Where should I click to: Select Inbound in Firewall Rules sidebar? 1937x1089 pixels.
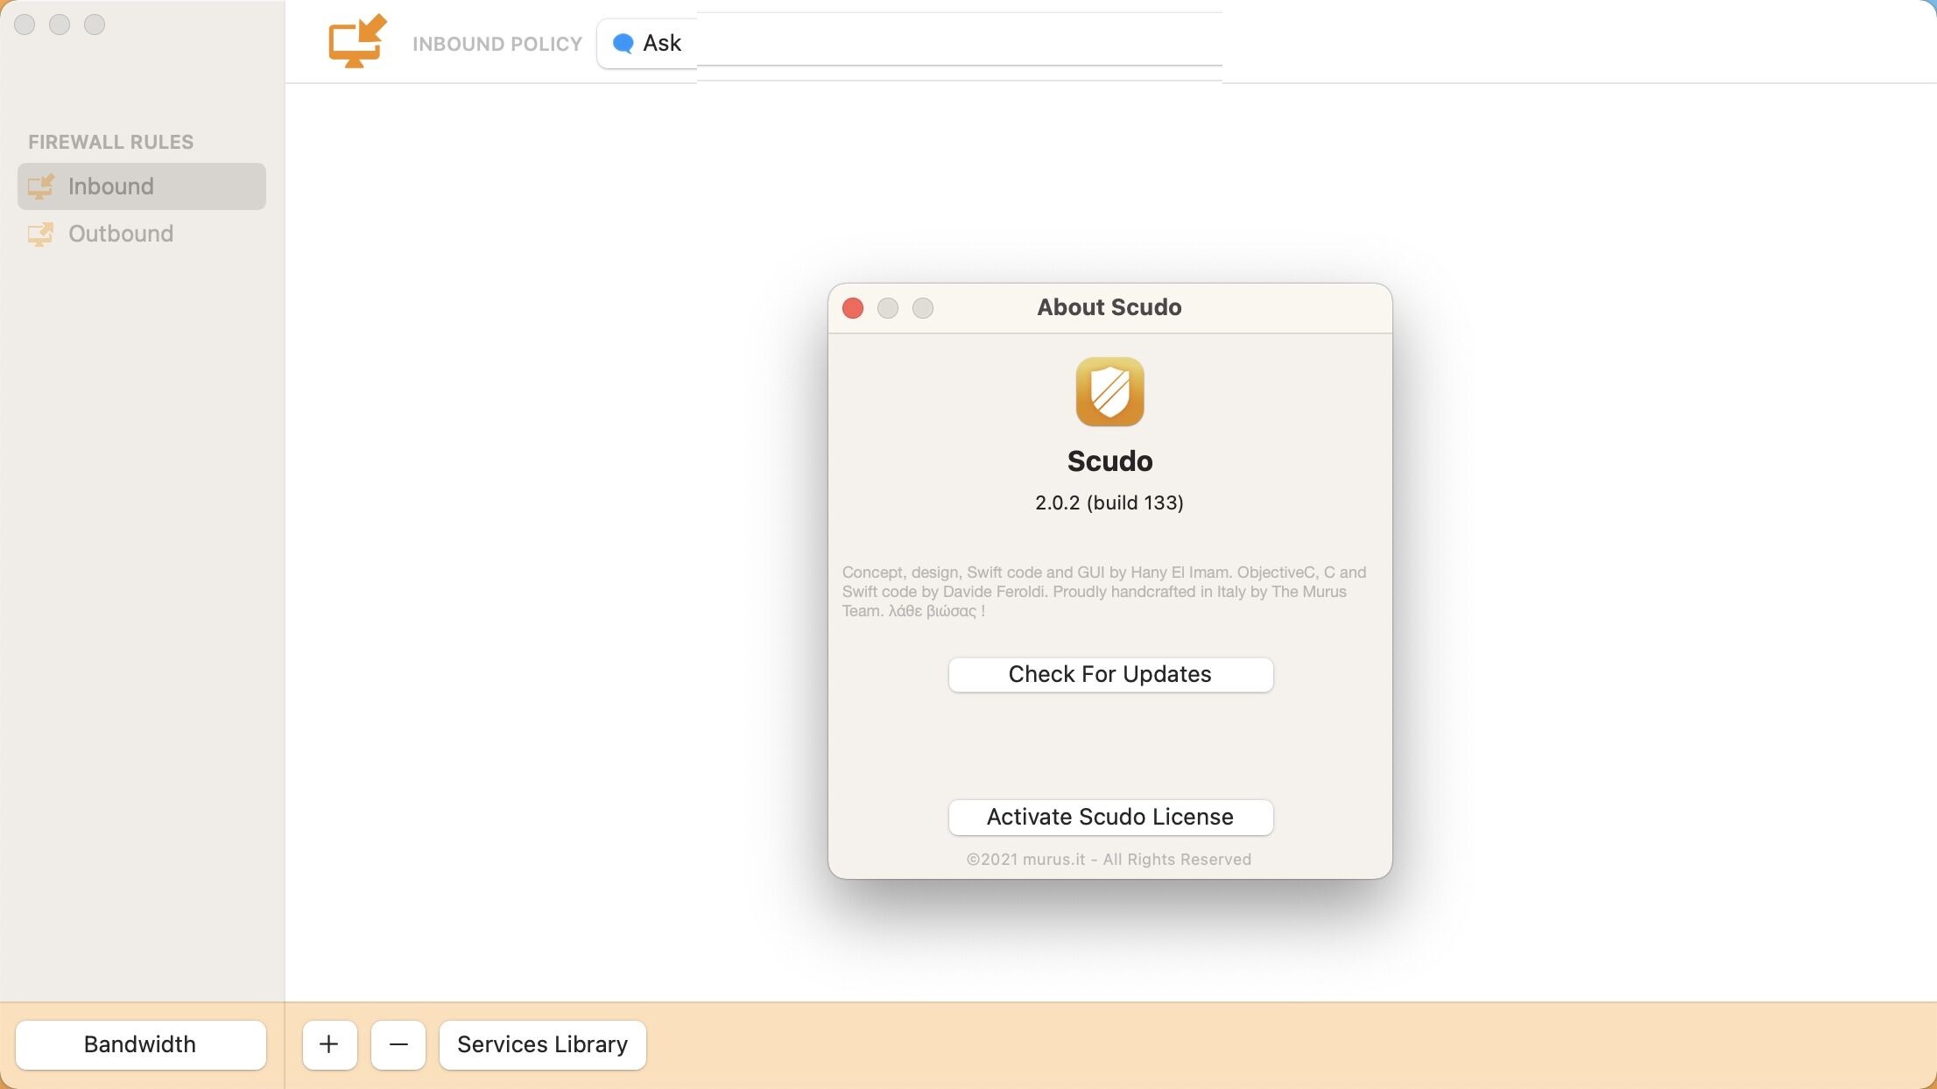[142, 186]
